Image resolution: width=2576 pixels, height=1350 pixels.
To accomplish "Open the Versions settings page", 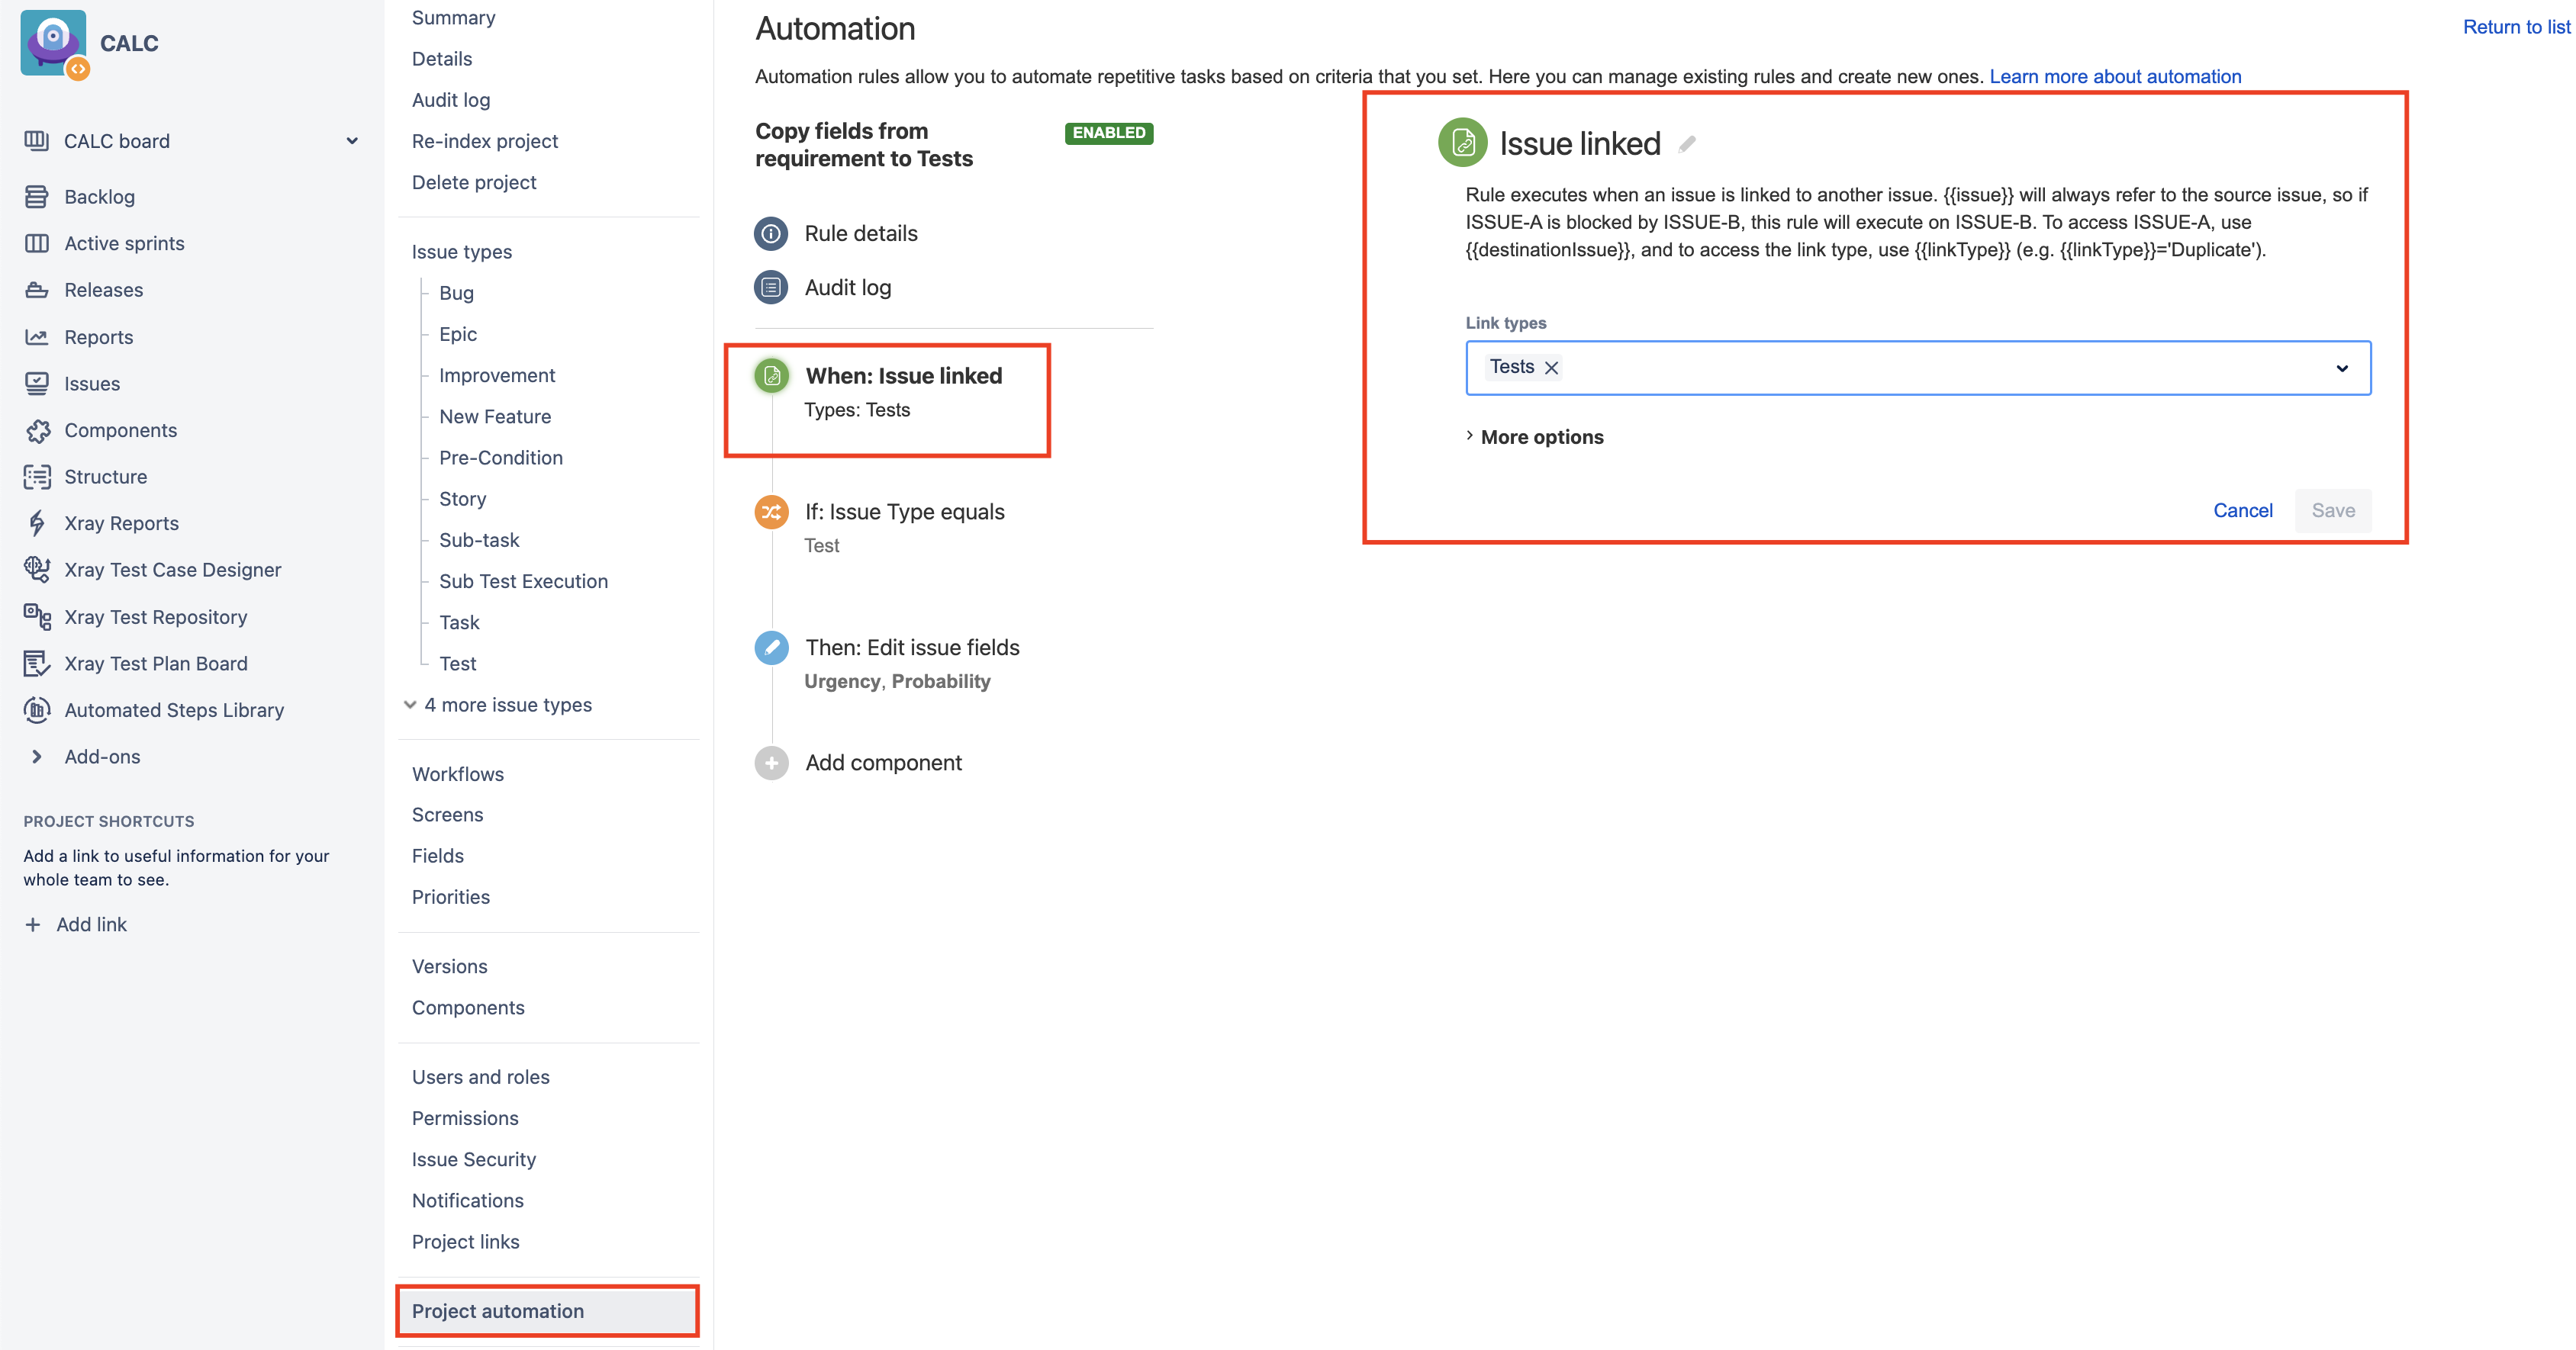I will (449, 966).
